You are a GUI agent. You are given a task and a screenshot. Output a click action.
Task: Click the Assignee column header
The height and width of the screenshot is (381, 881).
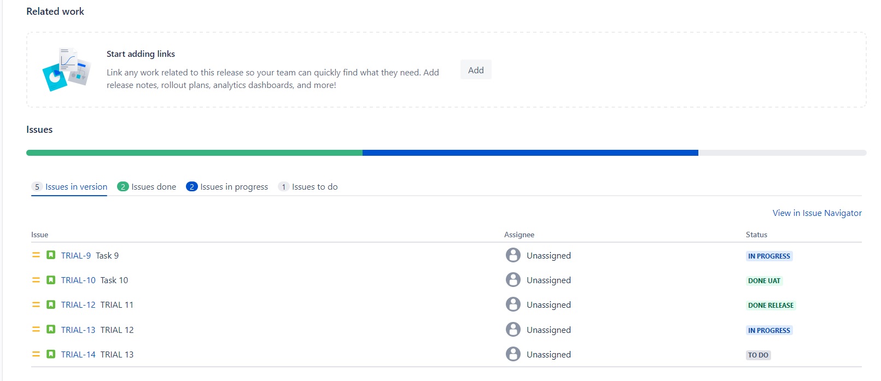click(519, 235)
